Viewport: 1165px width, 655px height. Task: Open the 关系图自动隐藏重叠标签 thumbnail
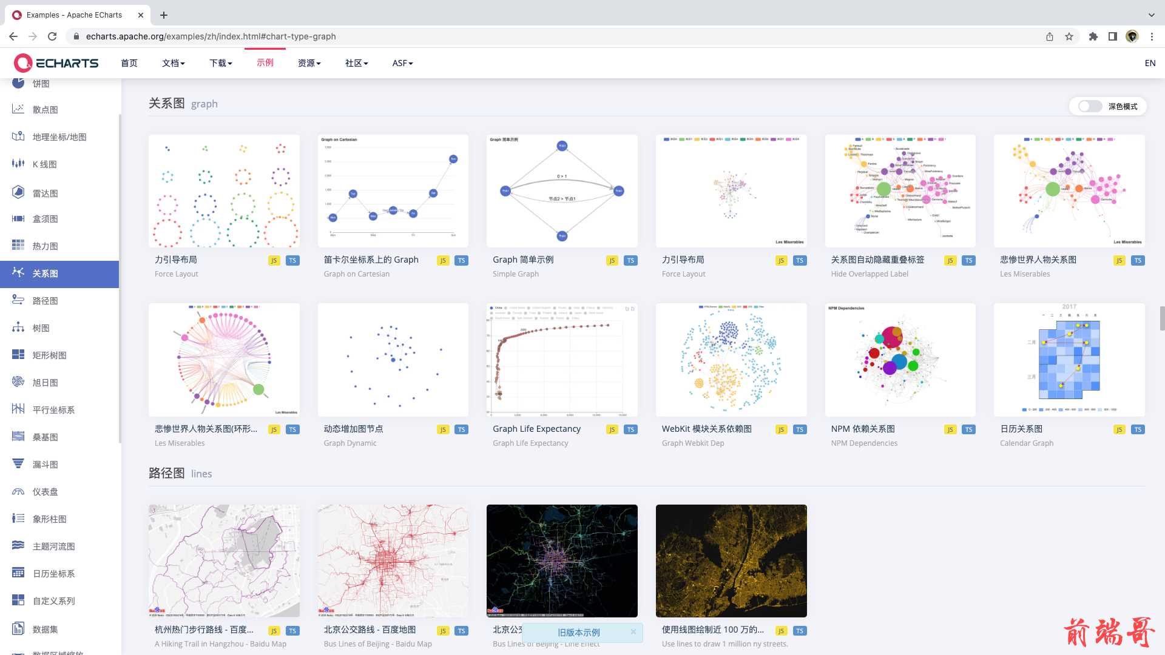[900, 191]
